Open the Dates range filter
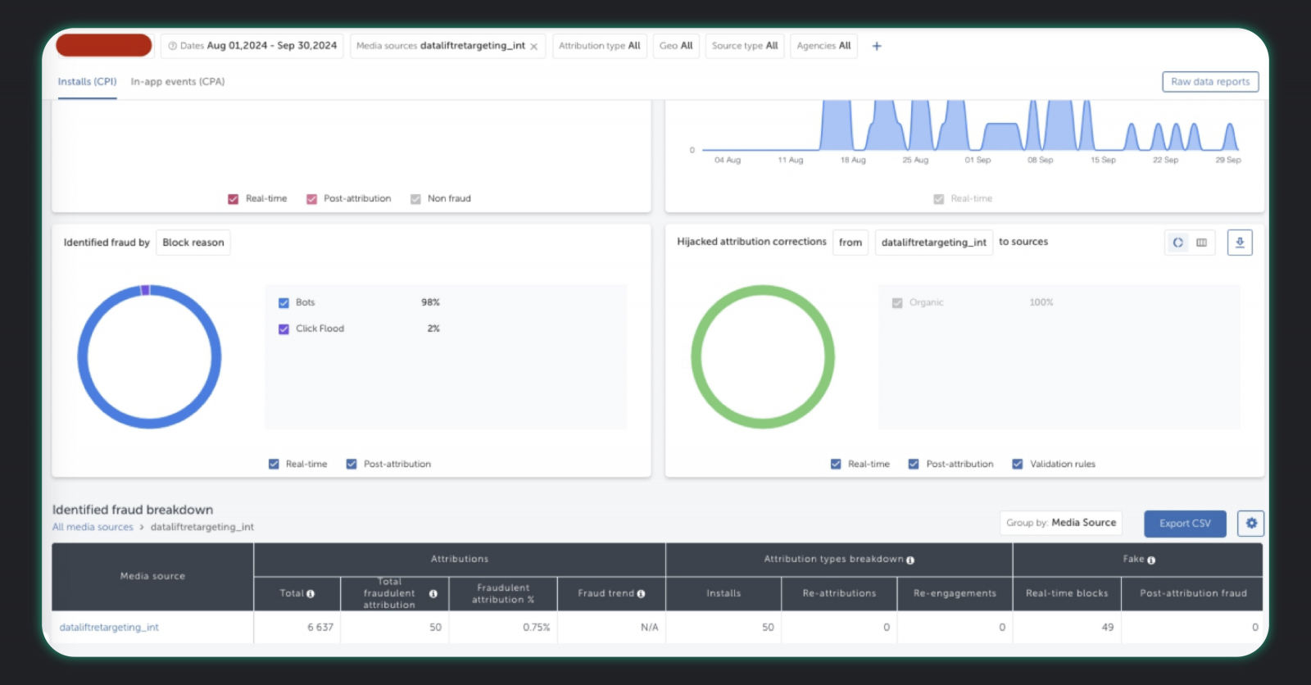 pyautogui.click(x=252, y=46)
